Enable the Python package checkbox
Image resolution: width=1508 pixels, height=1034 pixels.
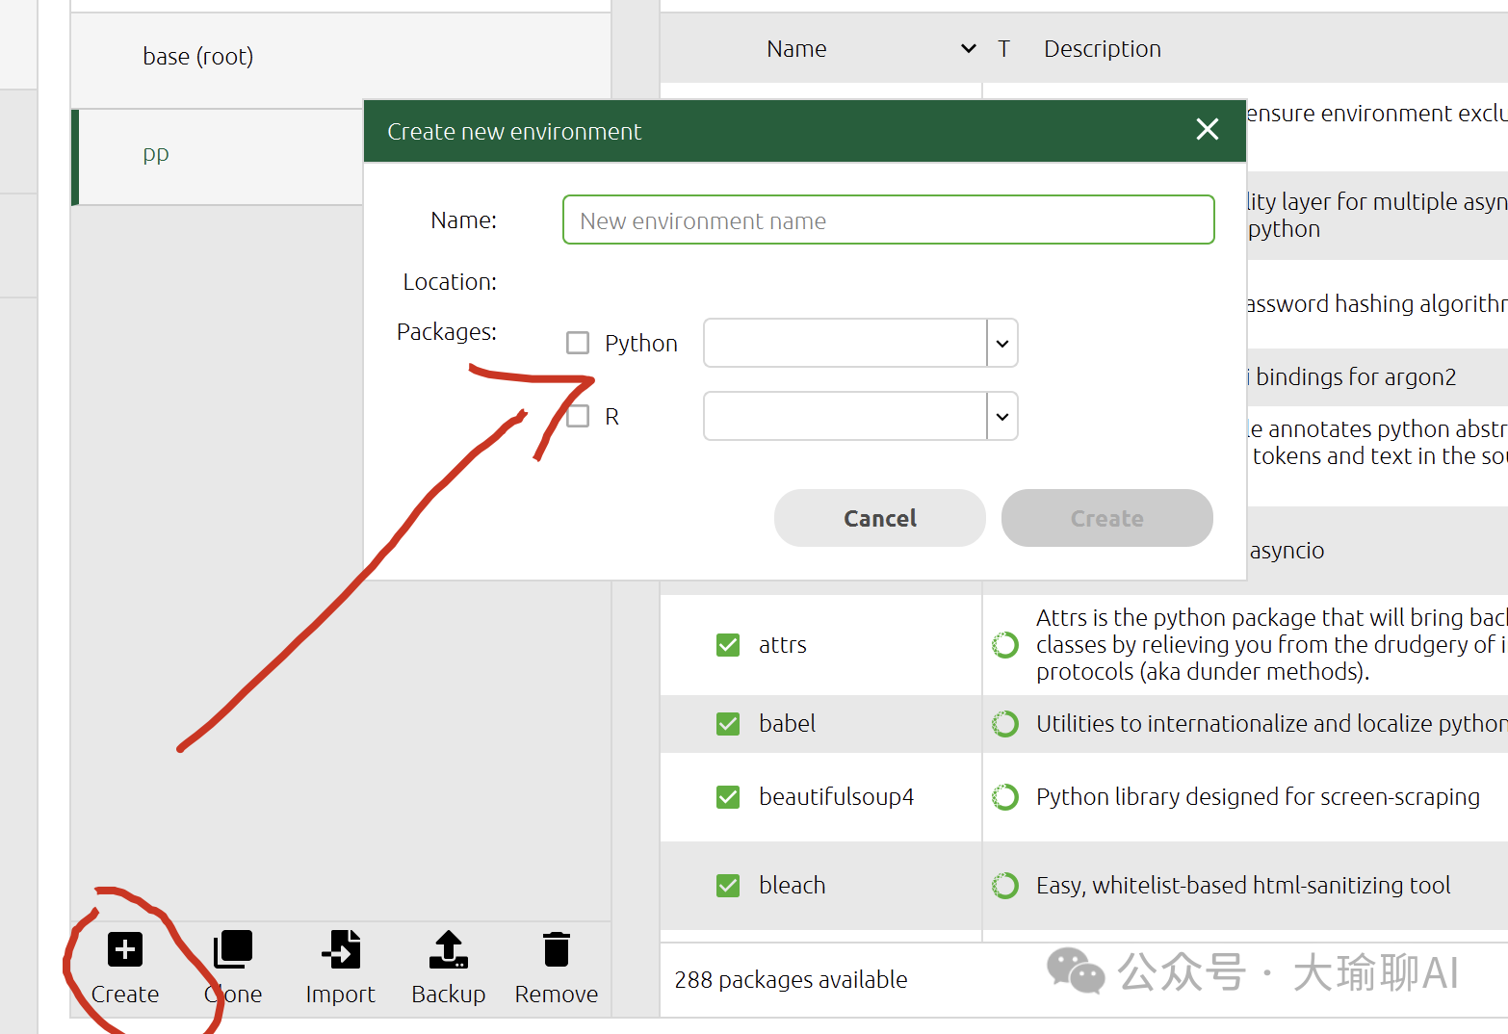pyautogui.click(x=578, y=344)
